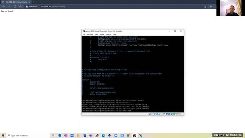Open Outlook from the taskbar

click(60, 135)
